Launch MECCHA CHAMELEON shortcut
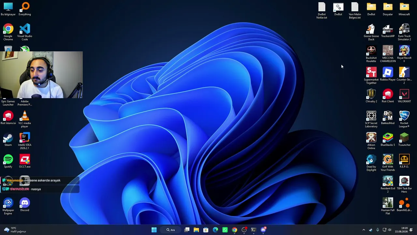Image resolution: width=417 pixels, height=235 pixels. 388,54
